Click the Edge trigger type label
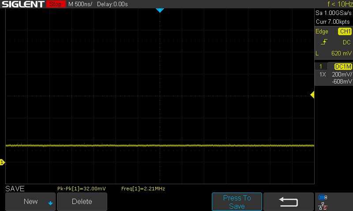 pyautogui.click(x=322, y=31)
